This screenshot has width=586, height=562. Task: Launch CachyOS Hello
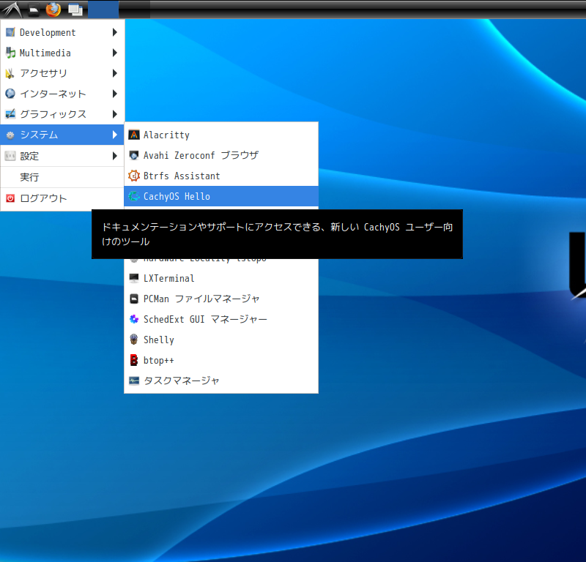221,196
